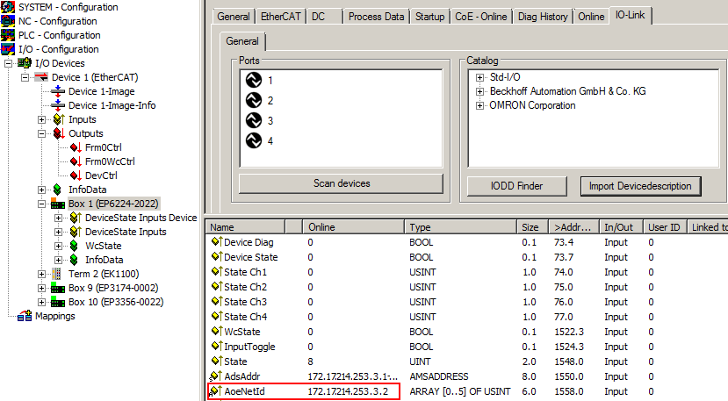Screen dimensions: 728x401
Task: Click the Type column header
Action: click(461, 227)
